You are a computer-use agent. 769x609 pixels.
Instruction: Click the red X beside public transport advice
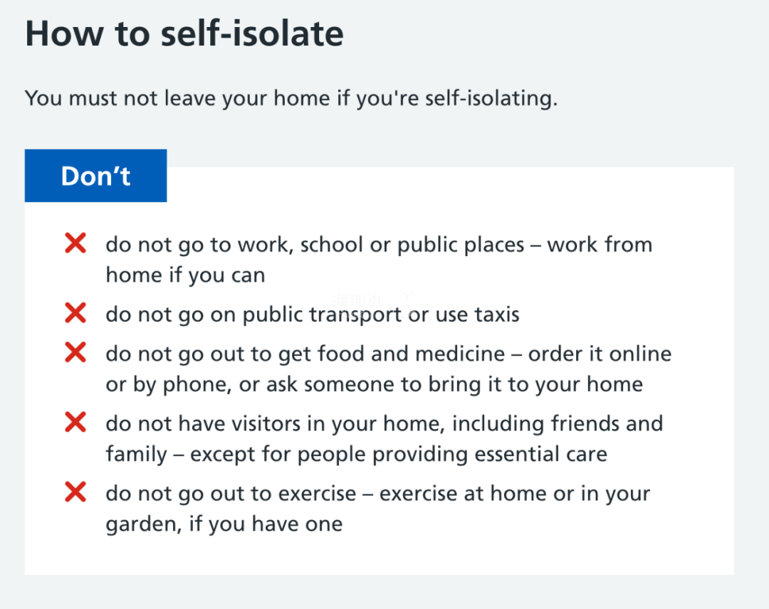[75, 313]
